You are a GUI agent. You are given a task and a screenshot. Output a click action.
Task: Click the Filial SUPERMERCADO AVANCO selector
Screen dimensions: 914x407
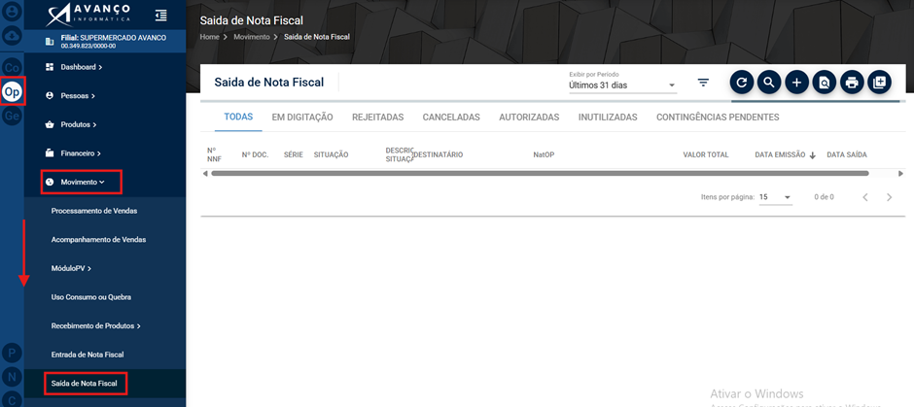tap(105, 42)
